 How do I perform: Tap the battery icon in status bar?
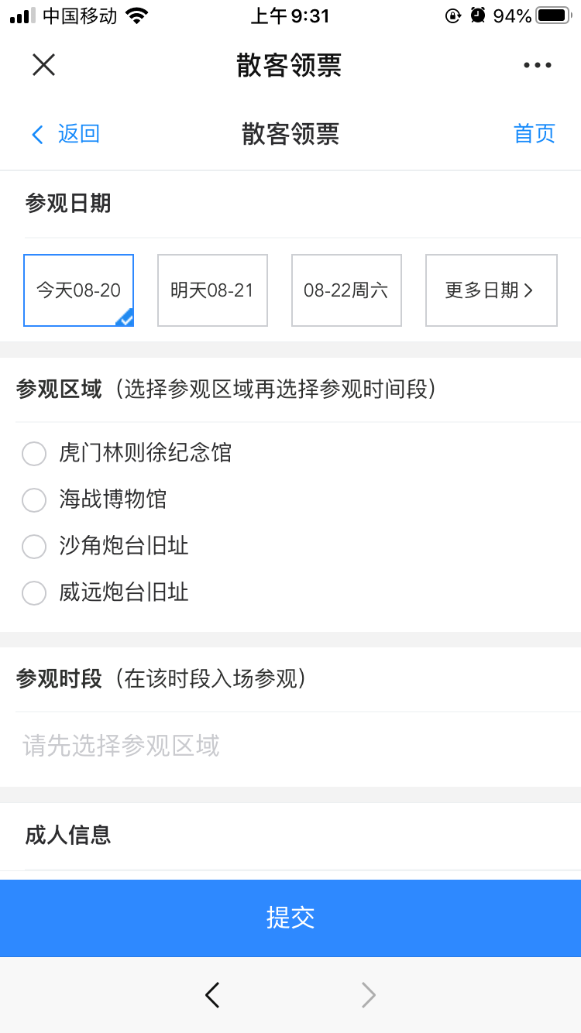point(553,15)
